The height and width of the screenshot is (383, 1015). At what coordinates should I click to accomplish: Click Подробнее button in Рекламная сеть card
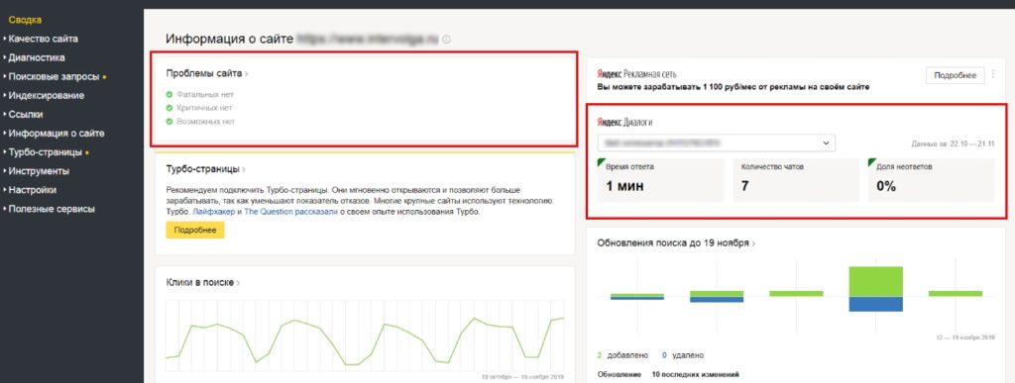[955, 75]
